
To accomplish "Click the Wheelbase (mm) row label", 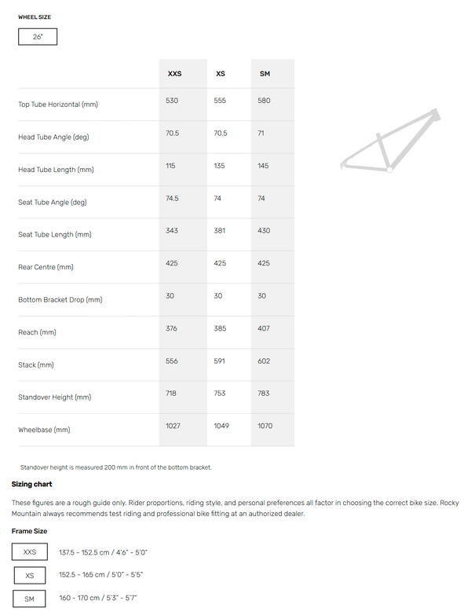I will [x=44, y=430].
